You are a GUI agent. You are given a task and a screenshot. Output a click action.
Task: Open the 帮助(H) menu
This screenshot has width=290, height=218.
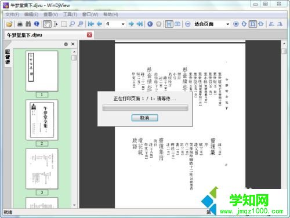[111, 14]
